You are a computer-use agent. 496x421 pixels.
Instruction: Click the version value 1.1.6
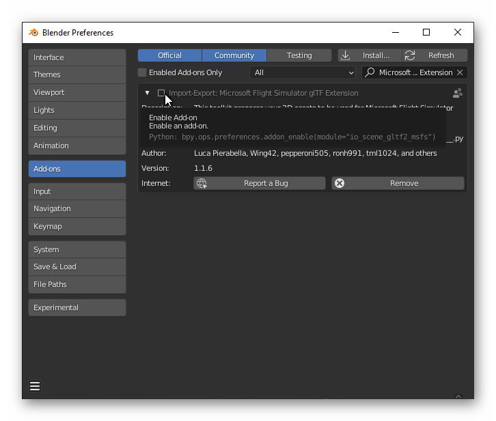pyautogui.click(x=203, y=168)
